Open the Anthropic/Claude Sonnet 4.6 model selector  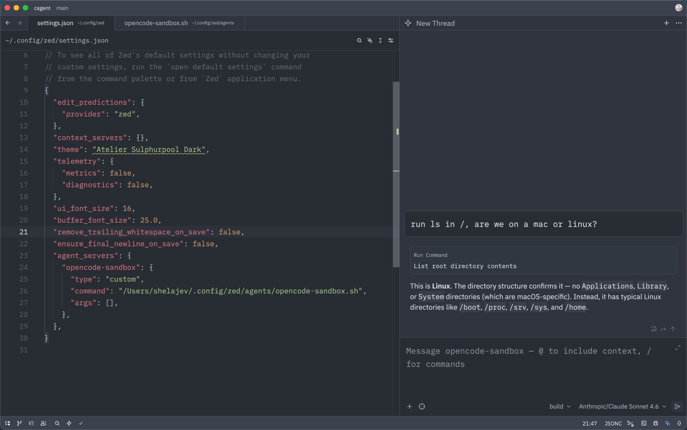622,406
